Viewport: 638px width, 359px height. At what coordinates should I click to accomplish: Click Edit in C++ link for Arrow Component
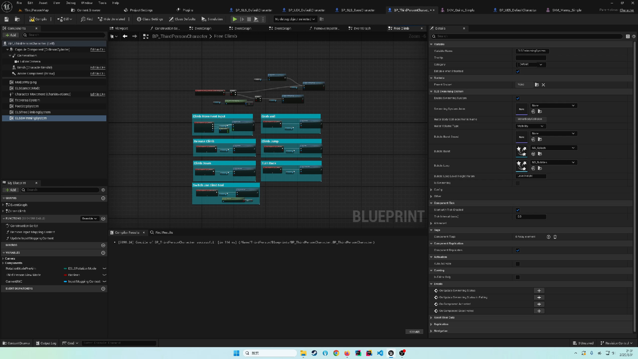click(98, 74)
